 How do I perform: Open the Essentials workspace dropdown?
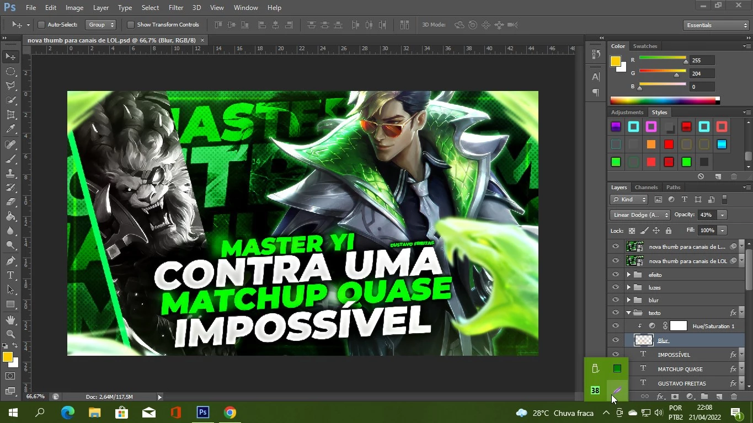716,25
